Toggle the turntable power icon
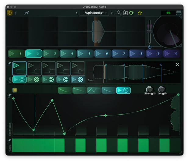The width and height of the screenshot is (189, 162). coord(150,47)
